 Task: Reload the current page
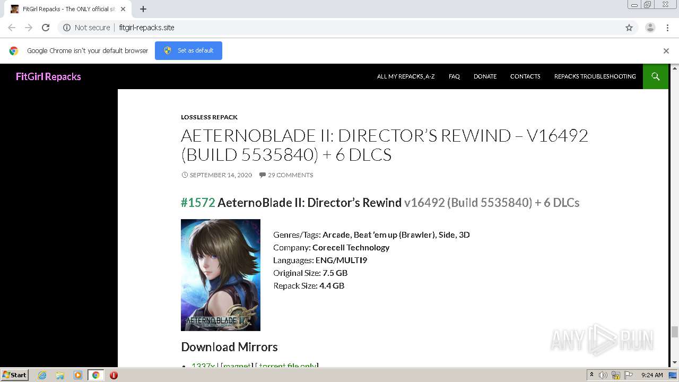pos(46,28)
